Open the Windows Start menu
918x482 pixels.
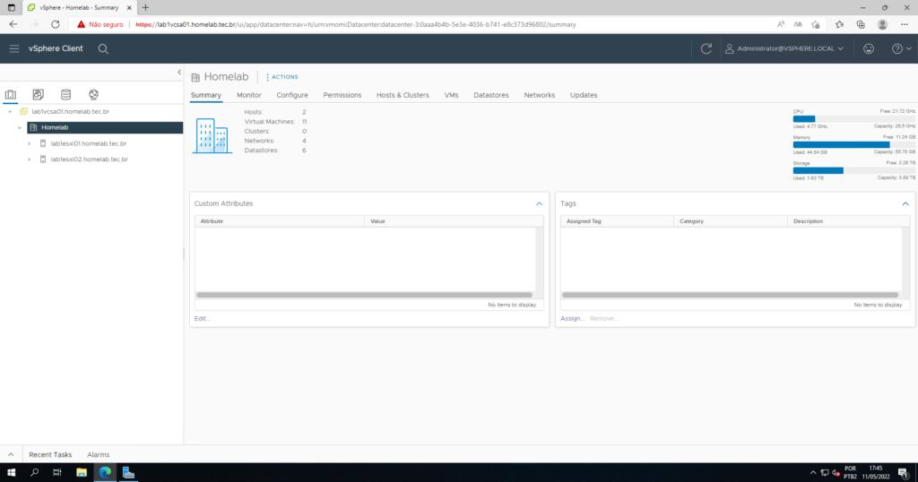(x=11, y=473)
